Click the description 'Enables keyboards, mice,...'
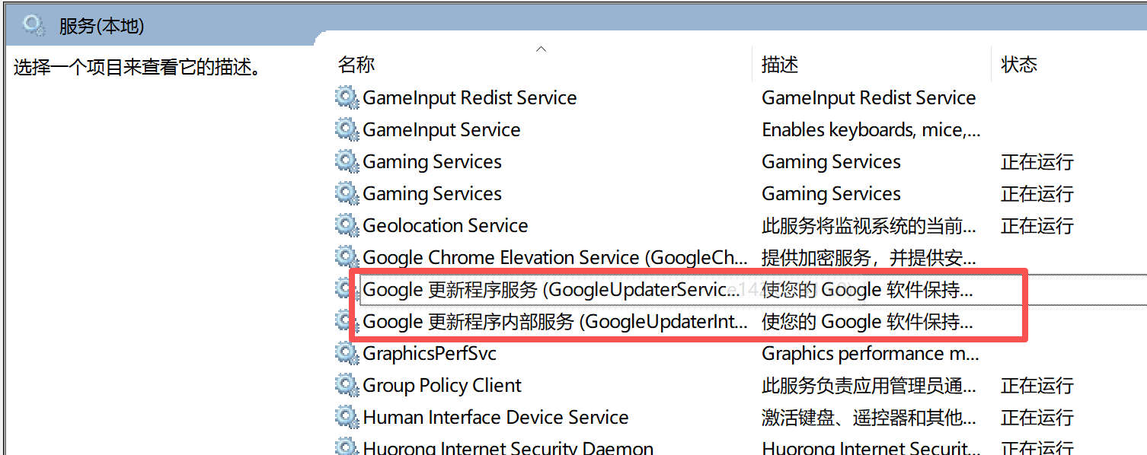The width and height of the screenshot is (1147, 455). (871, 129)
